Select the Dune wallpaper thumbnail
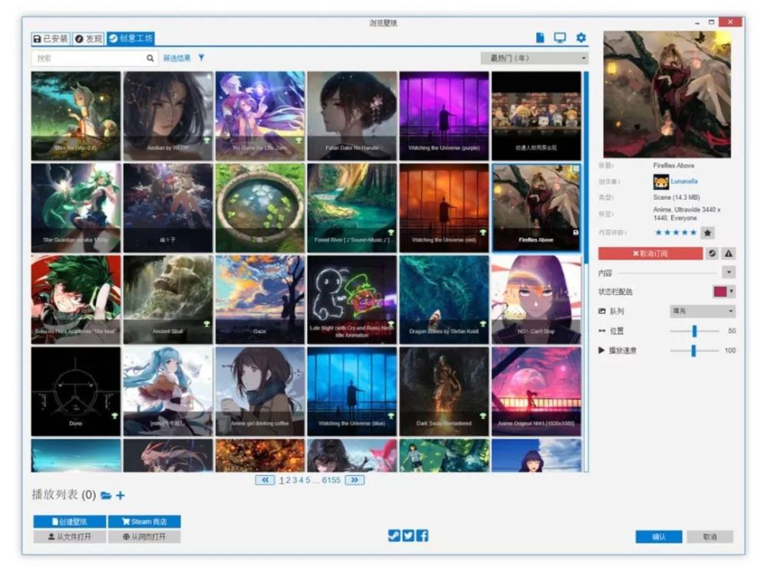The height and width of the screenshot is (571, 767). point(76,392)
